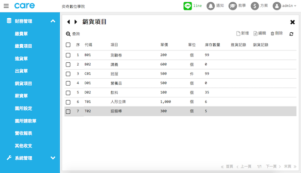Open 進貨單 in the sidebar

(x=21, y=59)
